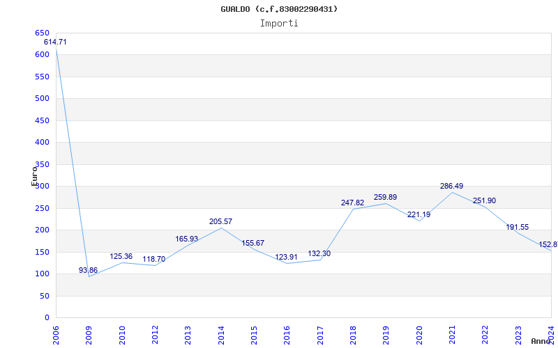
Task: Click the 2020 x-axis year label
Action: tap(419, 335)
